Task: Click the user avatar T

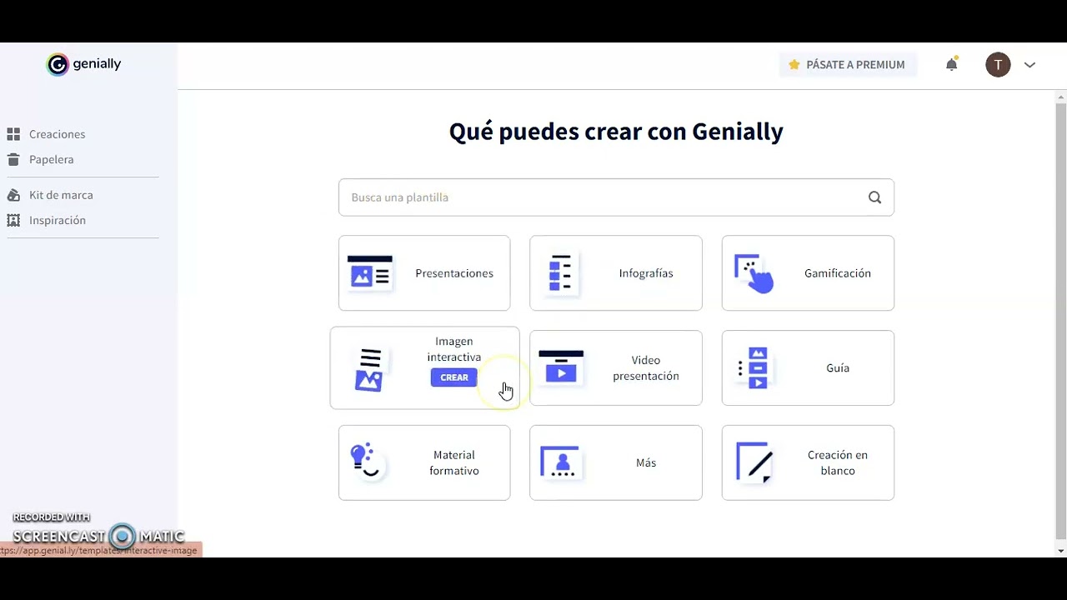Action: click(998, 64)
